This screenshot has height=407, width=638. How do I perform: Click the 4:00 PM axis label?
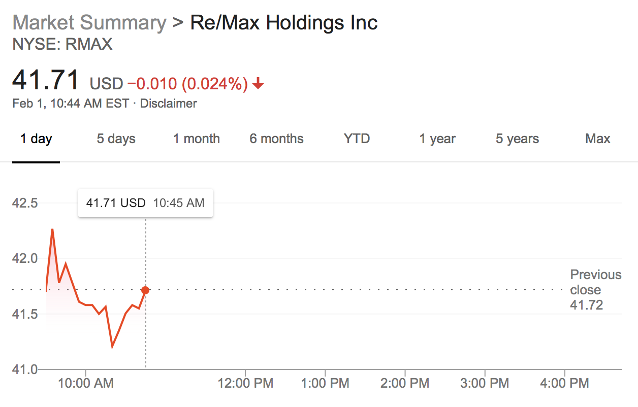tap(565, 383)
